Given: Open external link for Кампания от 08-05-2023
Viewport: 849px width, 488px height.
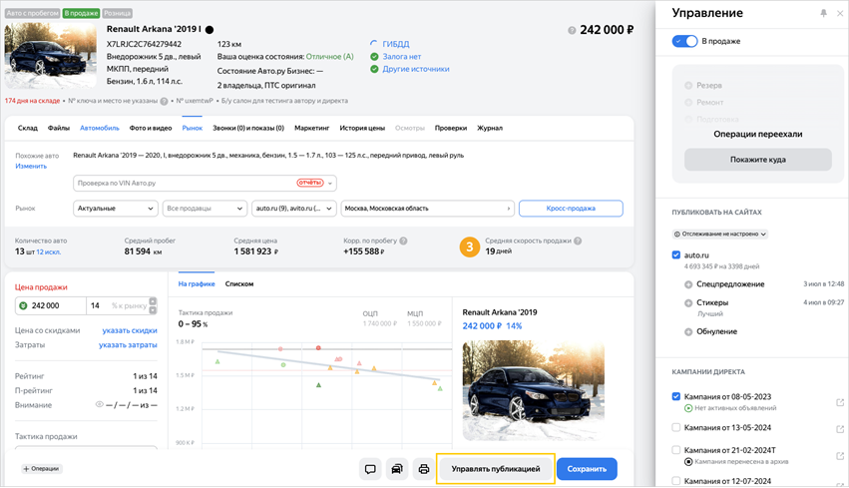Looking at the screenshot, I should point(840,402).
